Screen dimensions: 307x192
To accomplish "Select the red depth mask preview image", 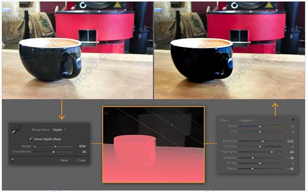I will (153, 145).
